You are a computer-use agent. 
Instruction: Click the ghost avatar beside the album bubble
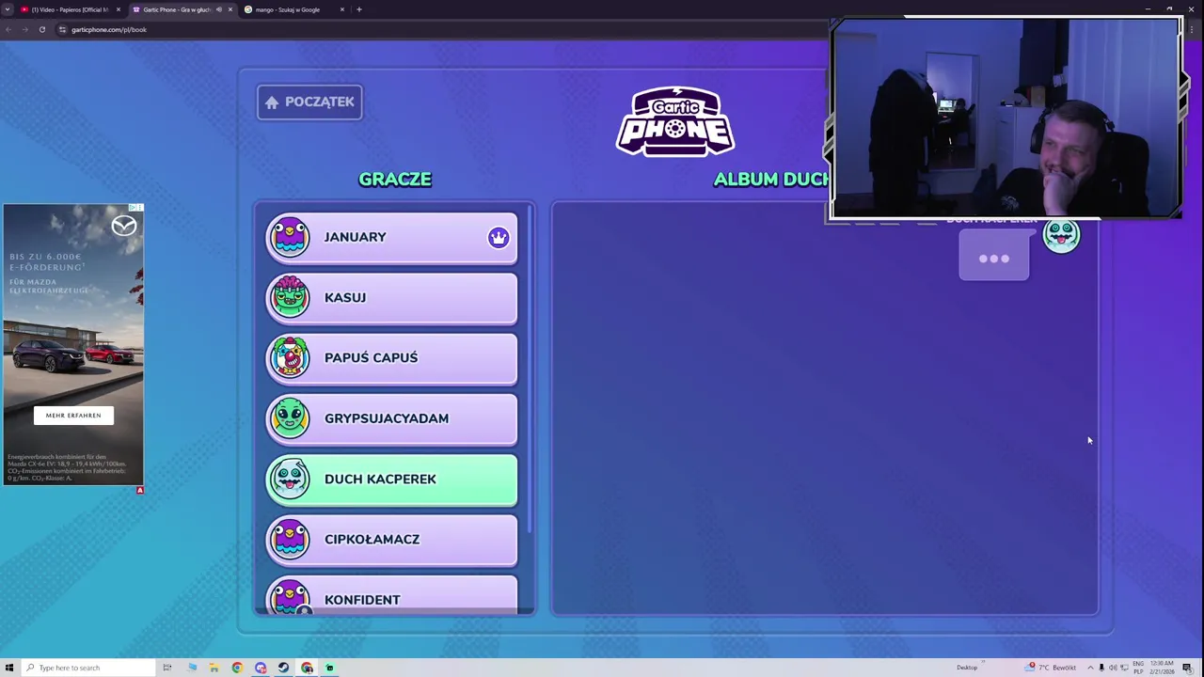pos(1061,236)
